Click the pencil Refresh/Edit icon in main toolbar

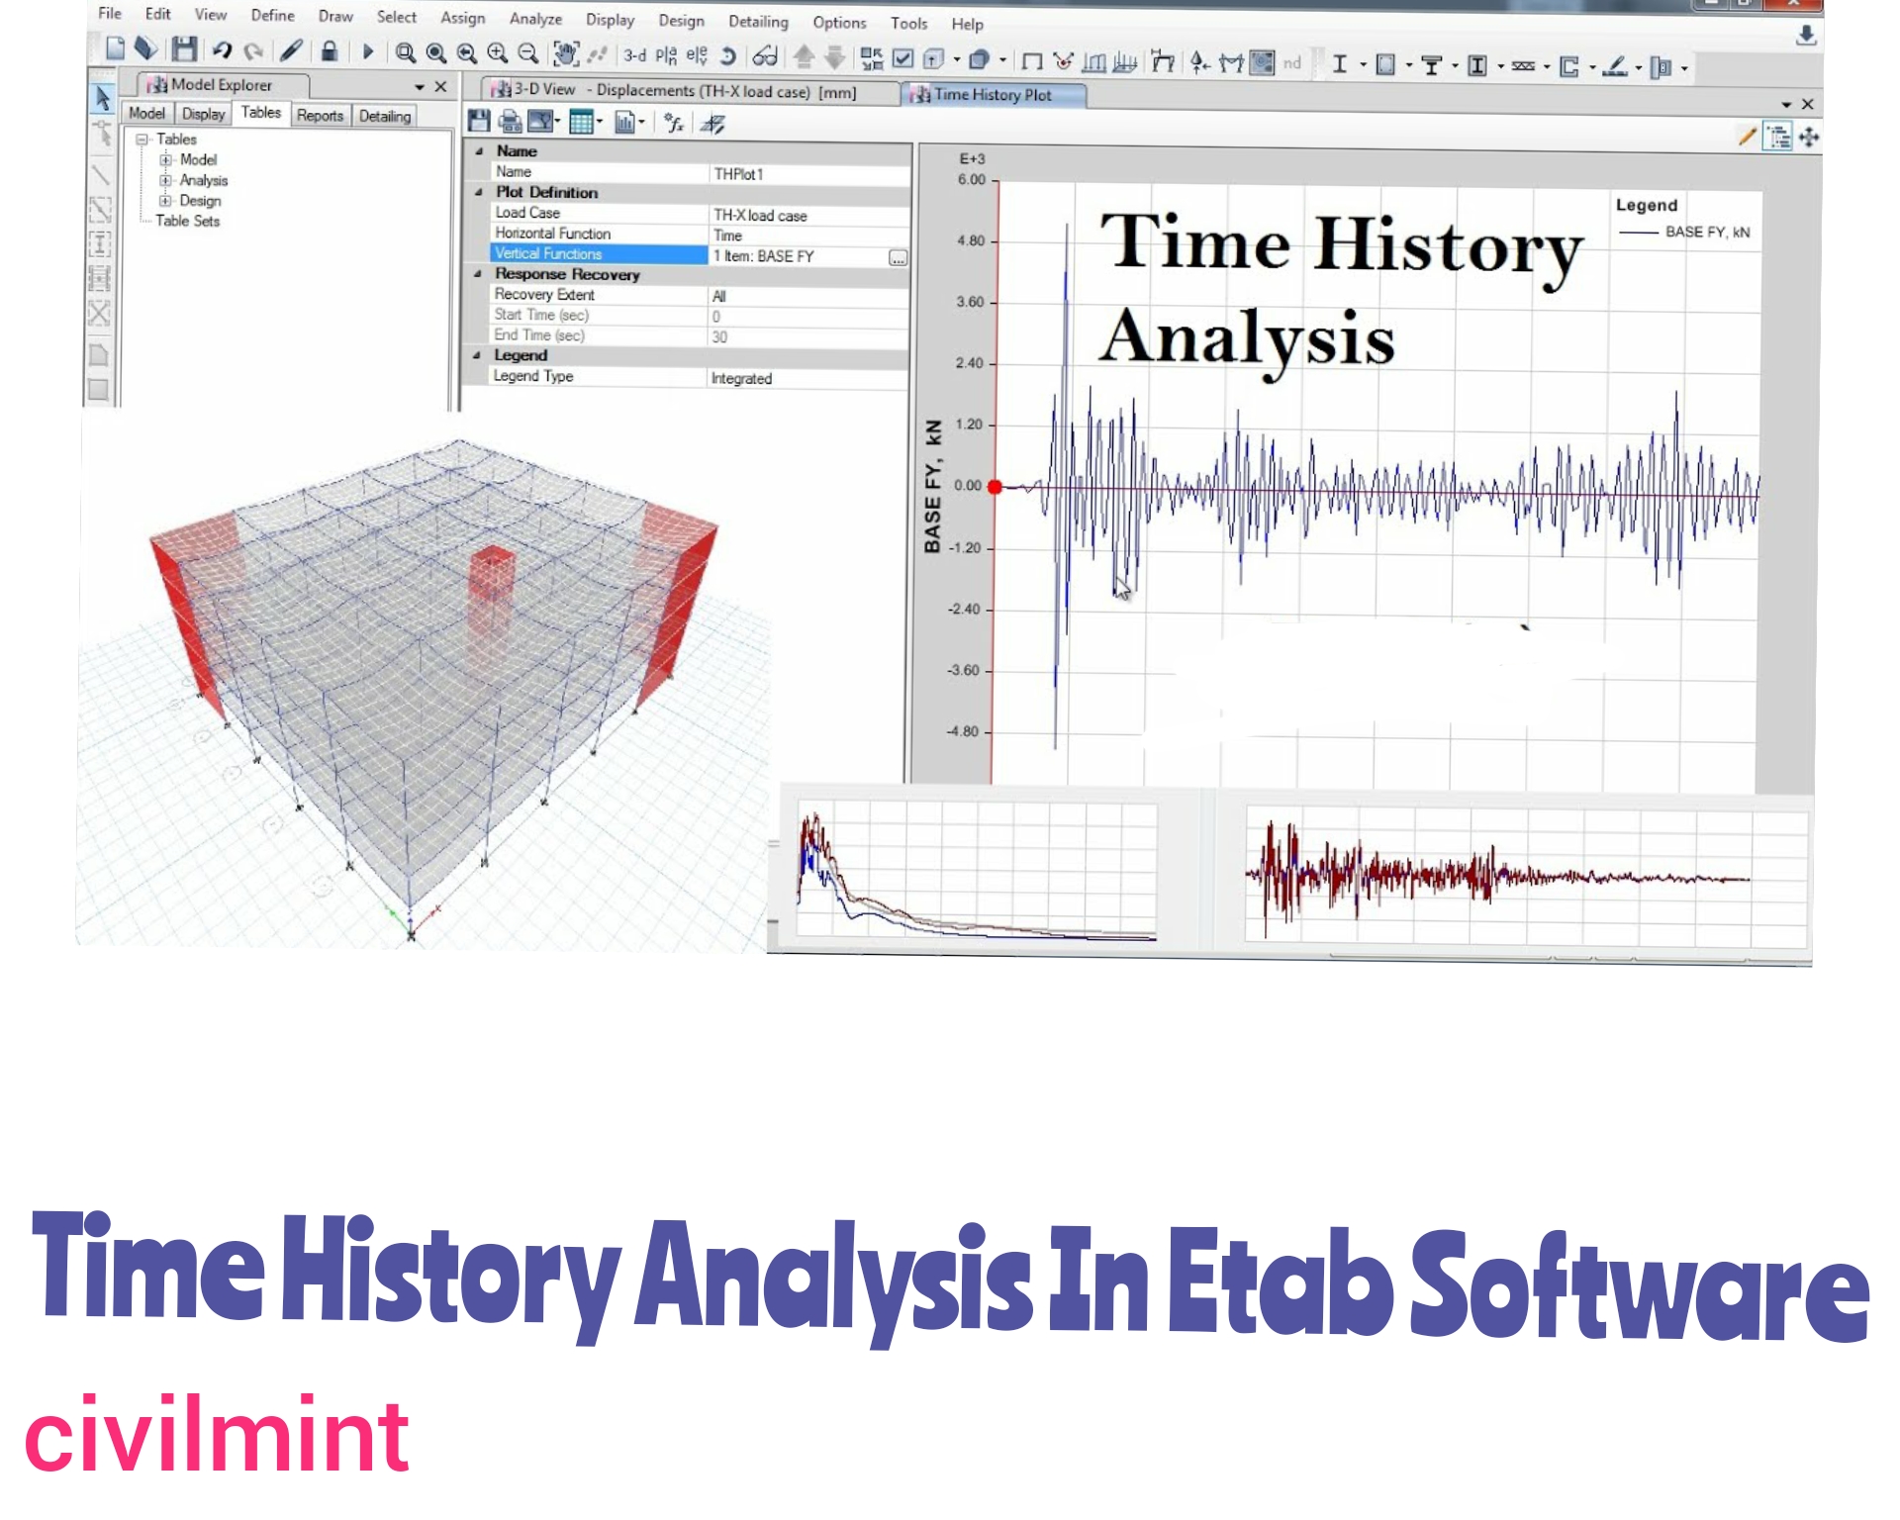pos(291,50)
